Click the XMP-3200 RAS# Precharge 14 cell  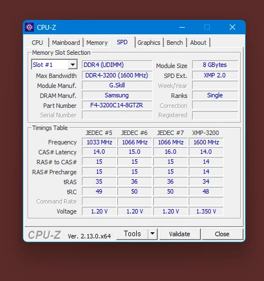click(206, 171)
